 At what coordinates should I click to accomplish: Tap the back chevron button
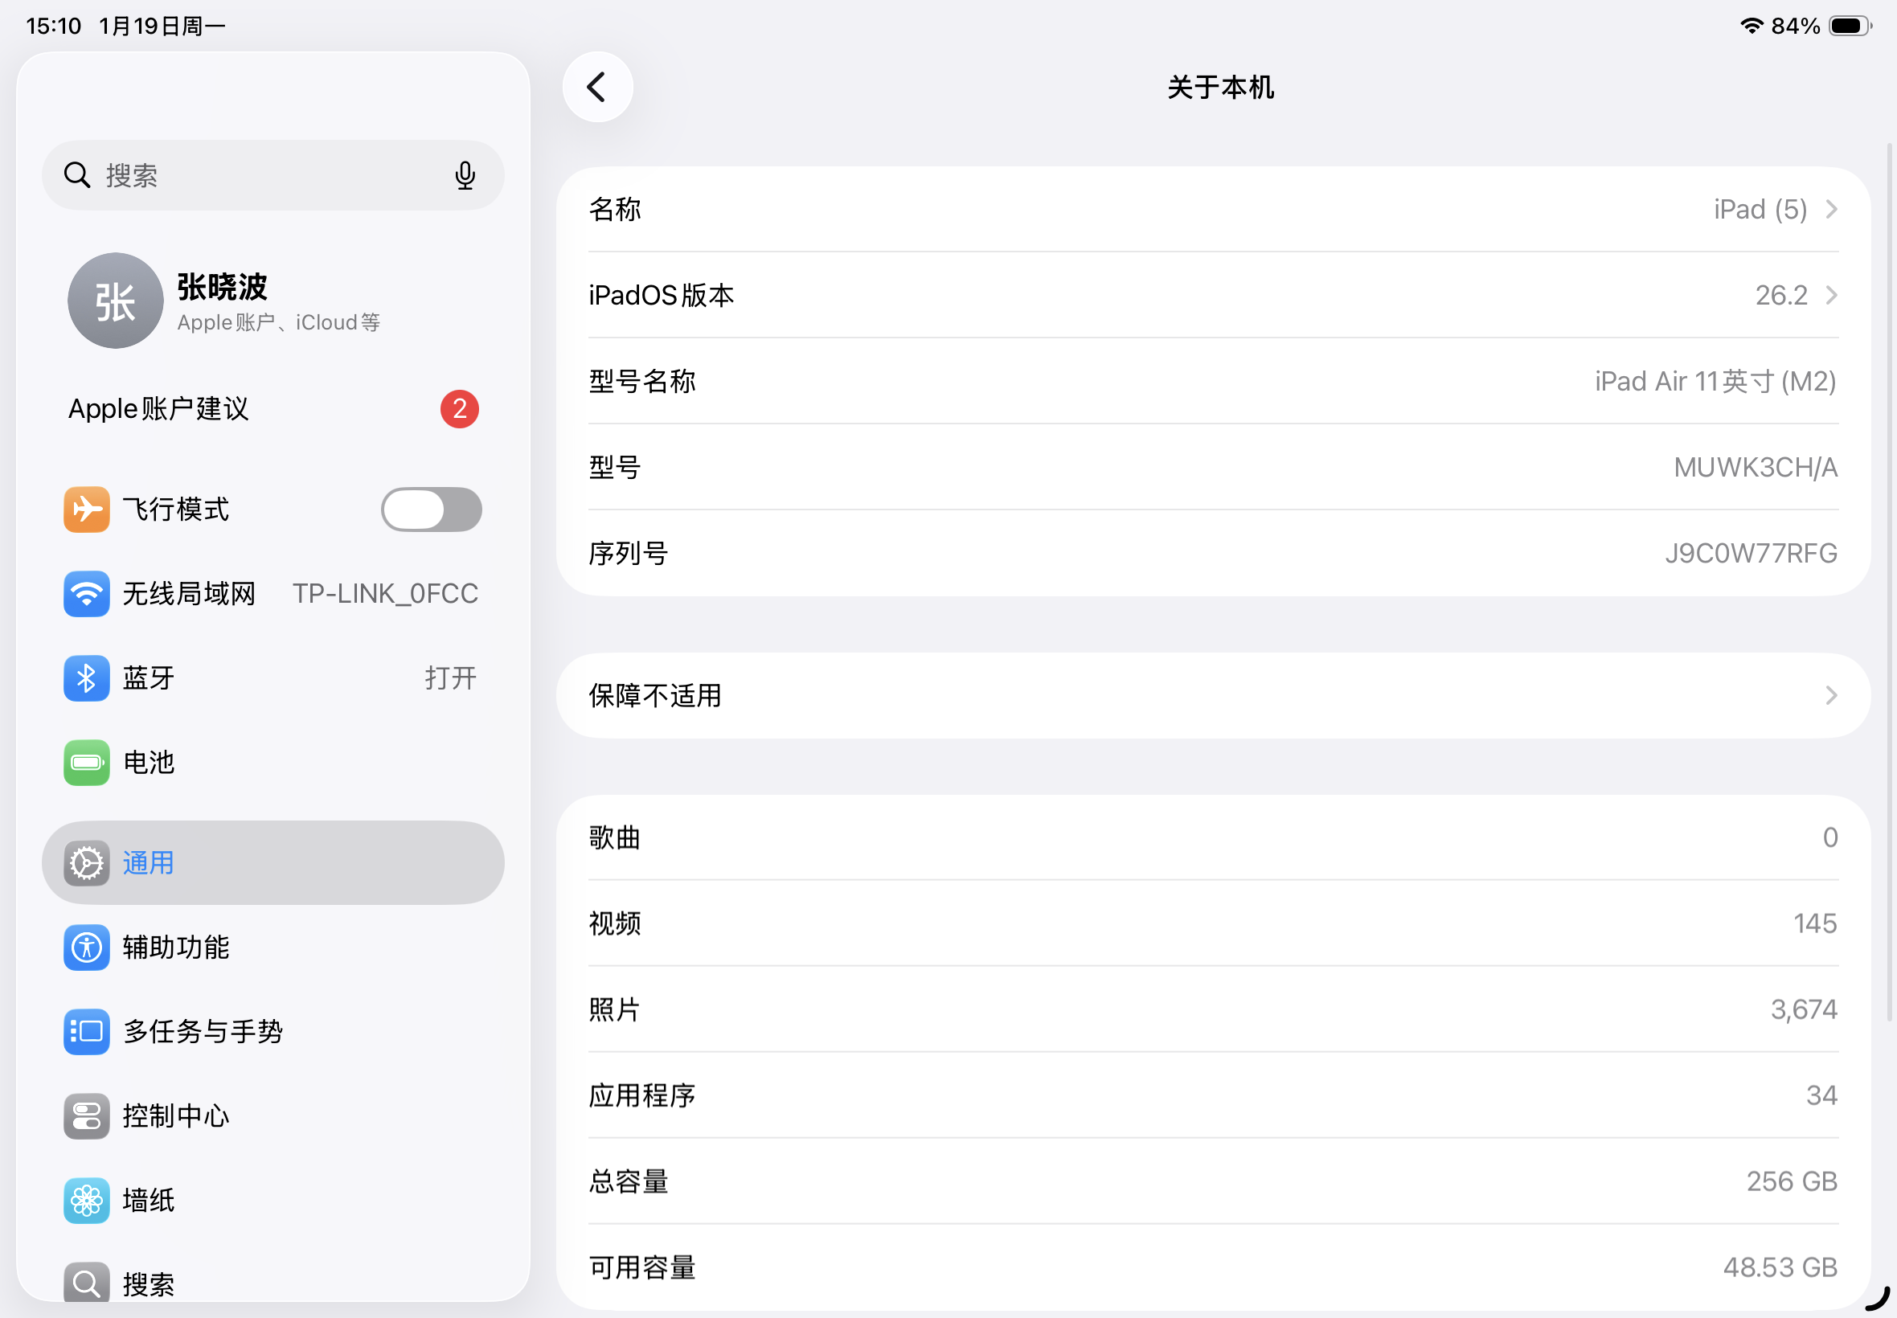point(597,87)
